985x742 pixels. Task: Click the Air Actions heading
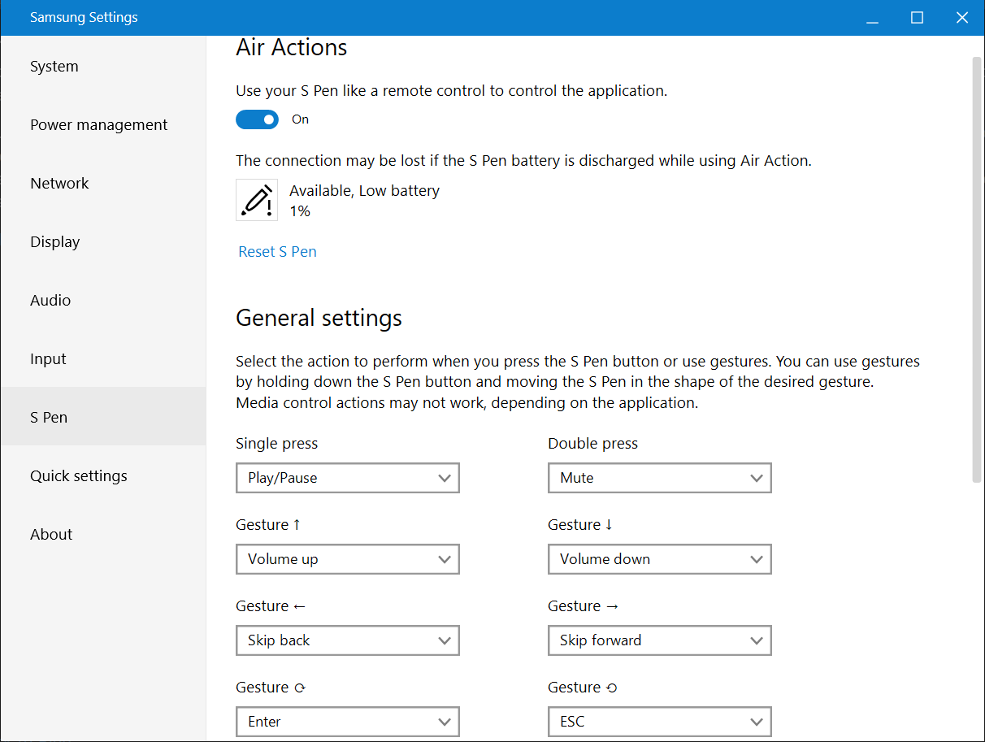click(292, 48)
